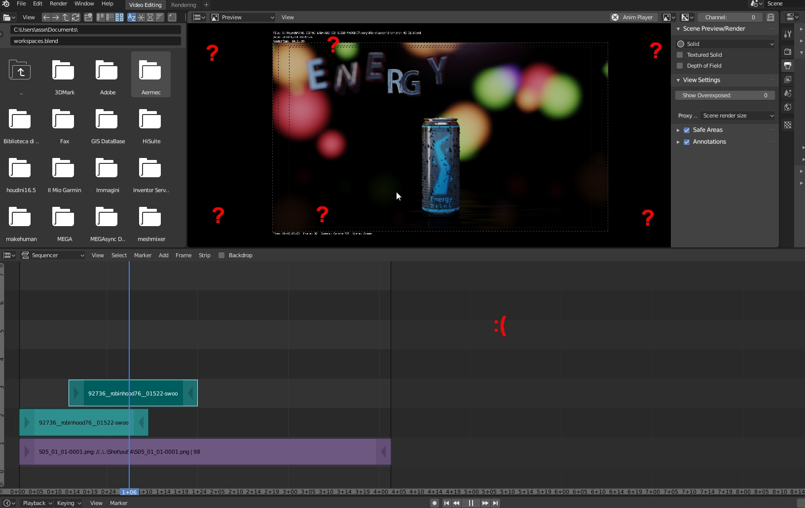This screenshot has height=508, width=805.
Task: Toggle show-ghost overlay in preview header
Action: (770, 17)
